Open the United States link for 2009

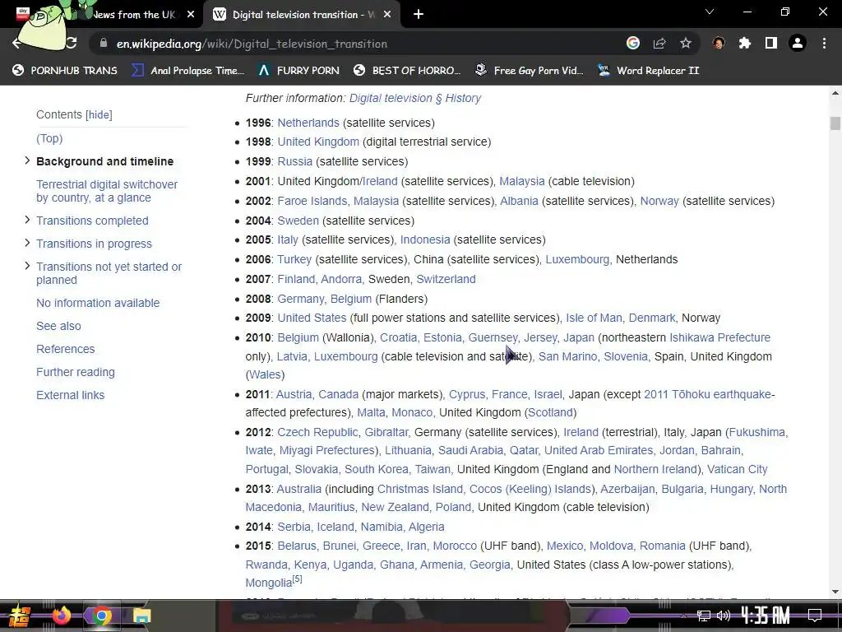312,318
